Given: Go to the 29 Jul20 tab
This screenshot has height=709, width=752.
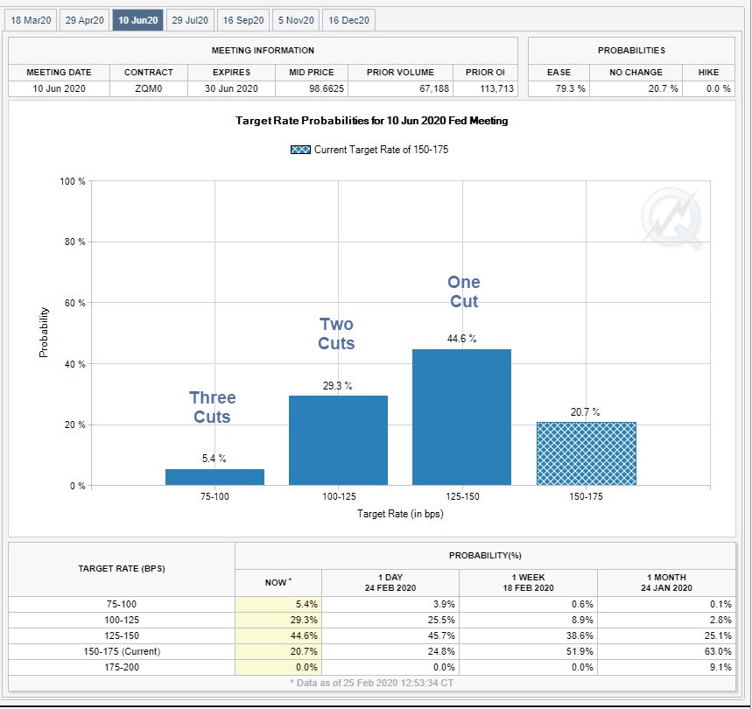Looking at the screenshot, I should point(190,19).
